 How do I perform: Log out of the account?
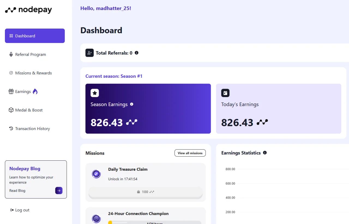(22, 210)
